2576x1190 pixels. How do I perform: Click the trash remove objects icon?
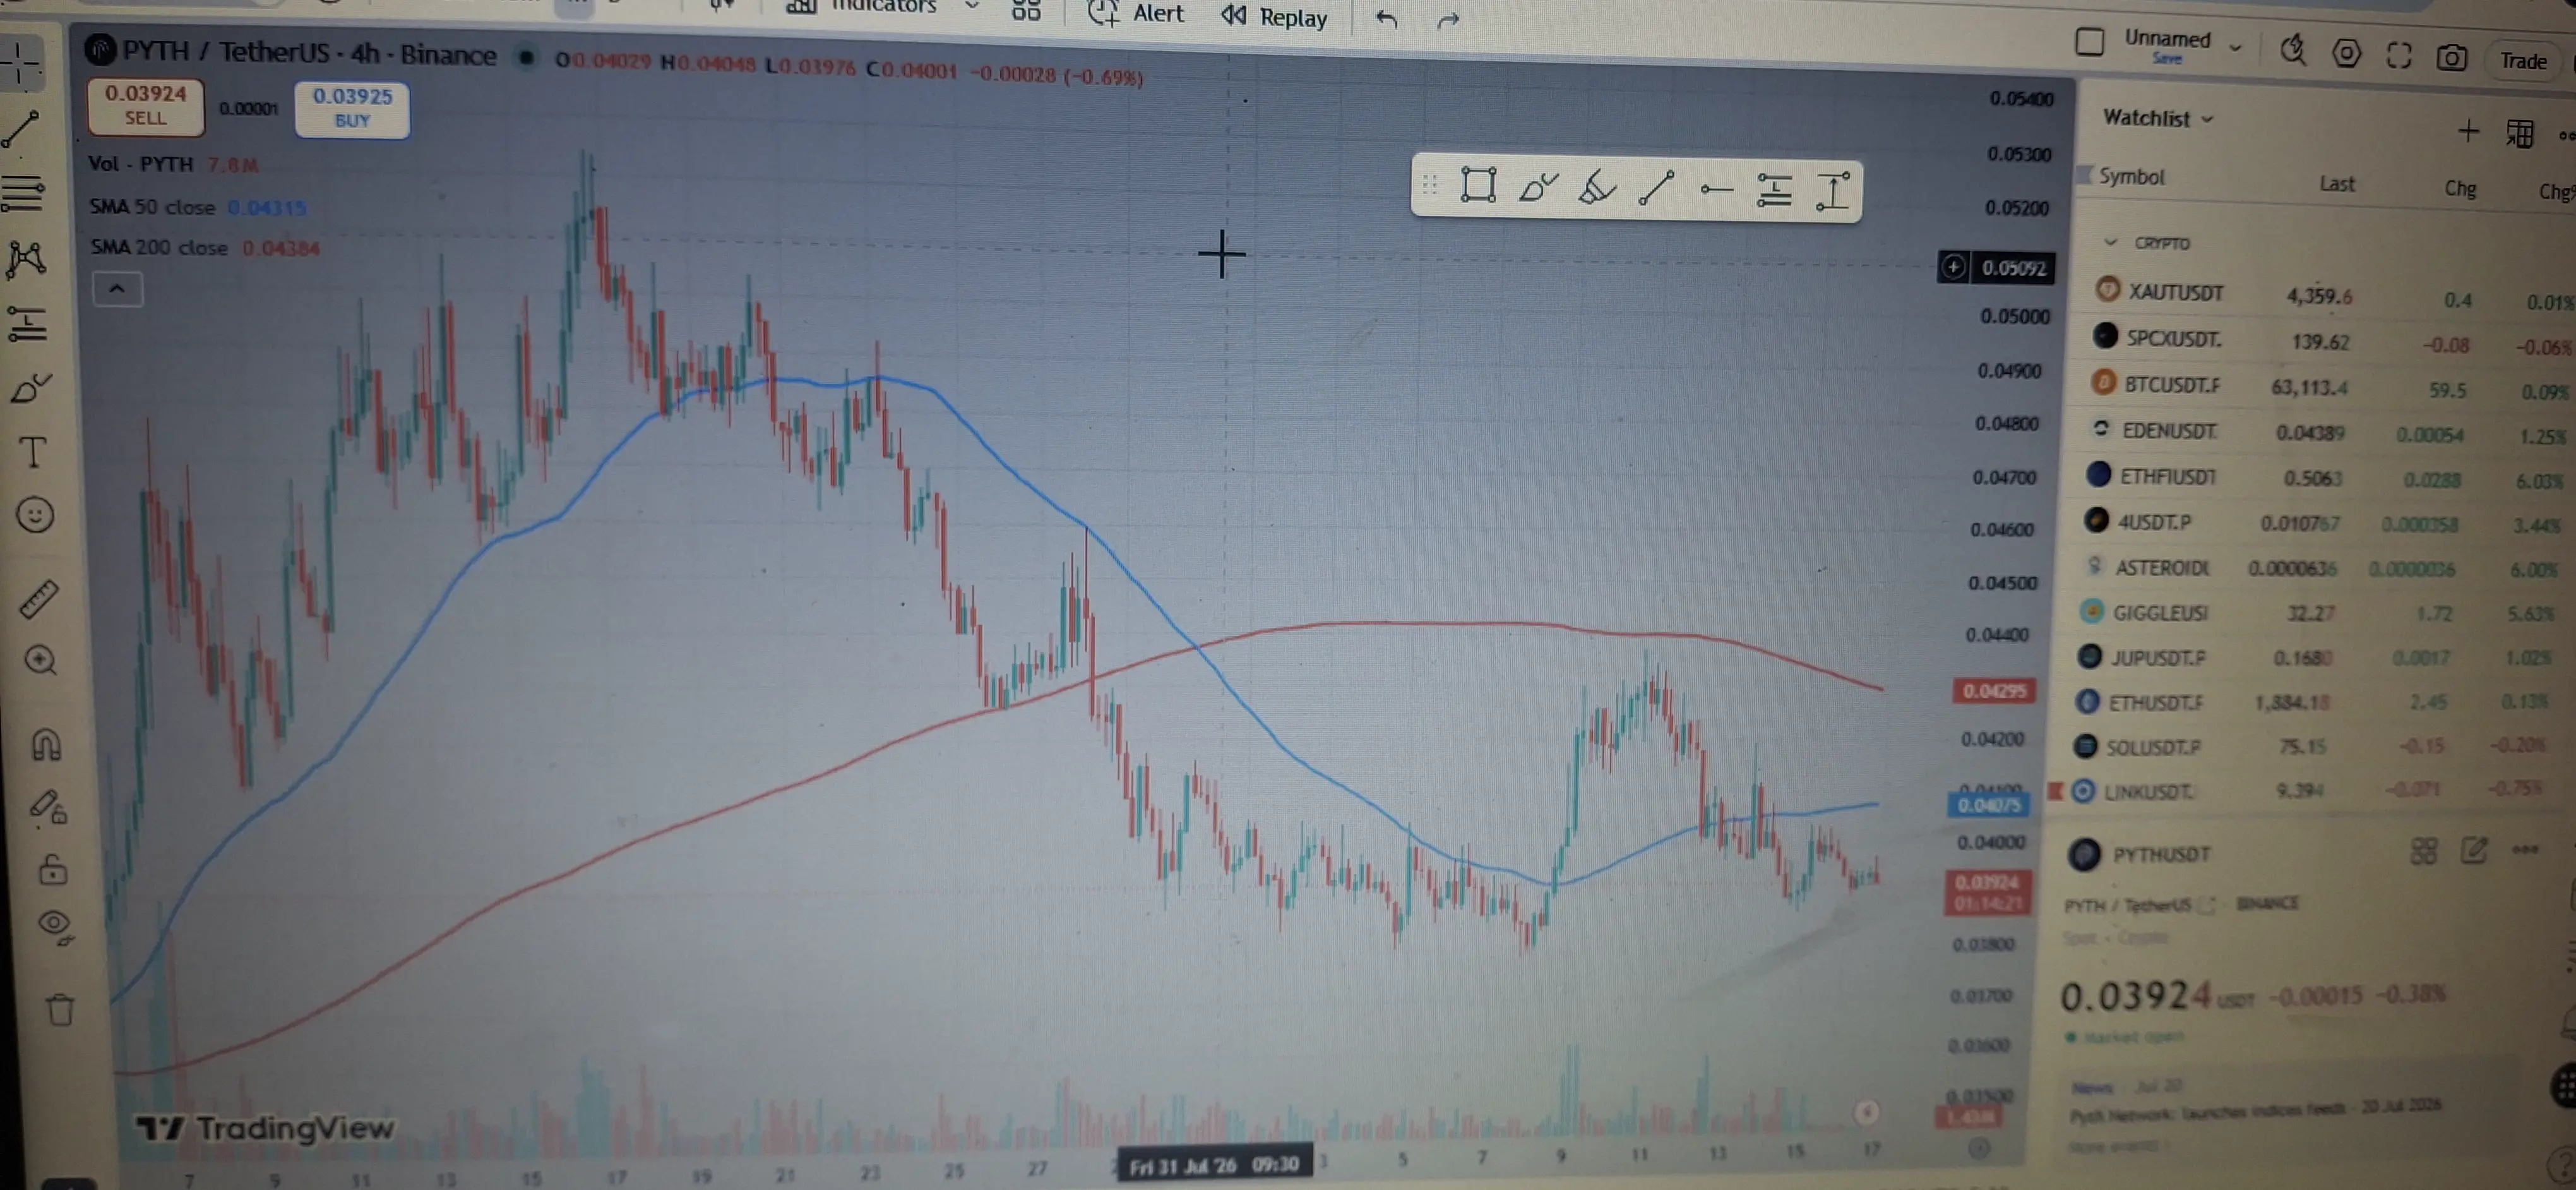(60, 1010)
